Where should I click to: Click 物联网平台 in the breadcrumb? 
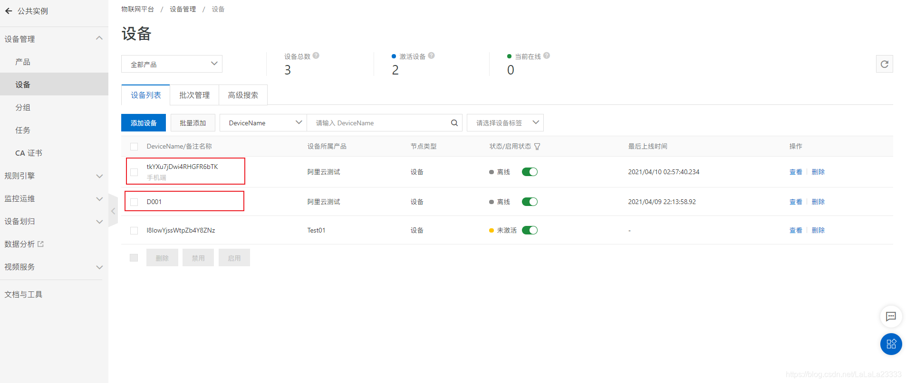pos(138,9)
